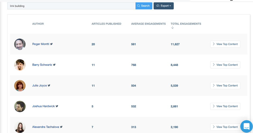The image size is (253, 133).
Task: Select Julie Joyce's avatar picture
Action: point(20,86)
